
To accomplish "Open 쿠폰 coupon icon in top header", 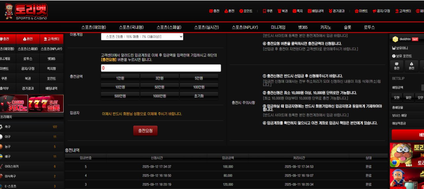I will (264, 11).
